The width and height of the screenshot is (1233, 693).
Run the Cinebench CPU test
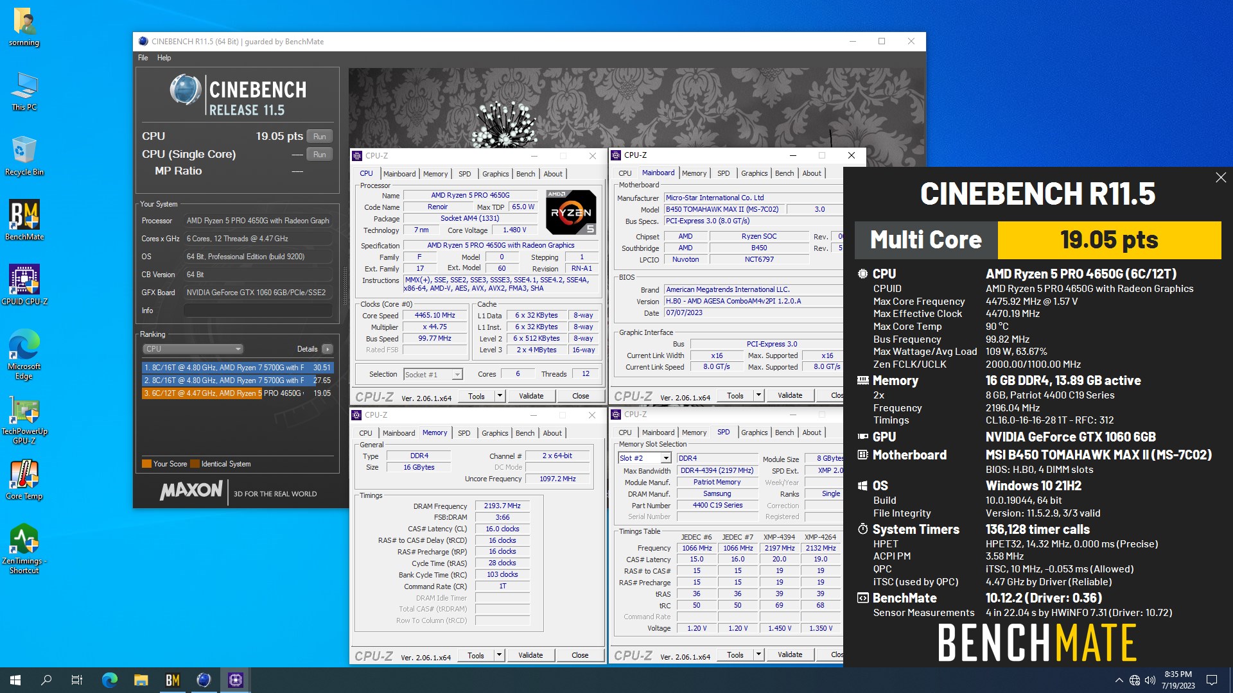point(320,137)
